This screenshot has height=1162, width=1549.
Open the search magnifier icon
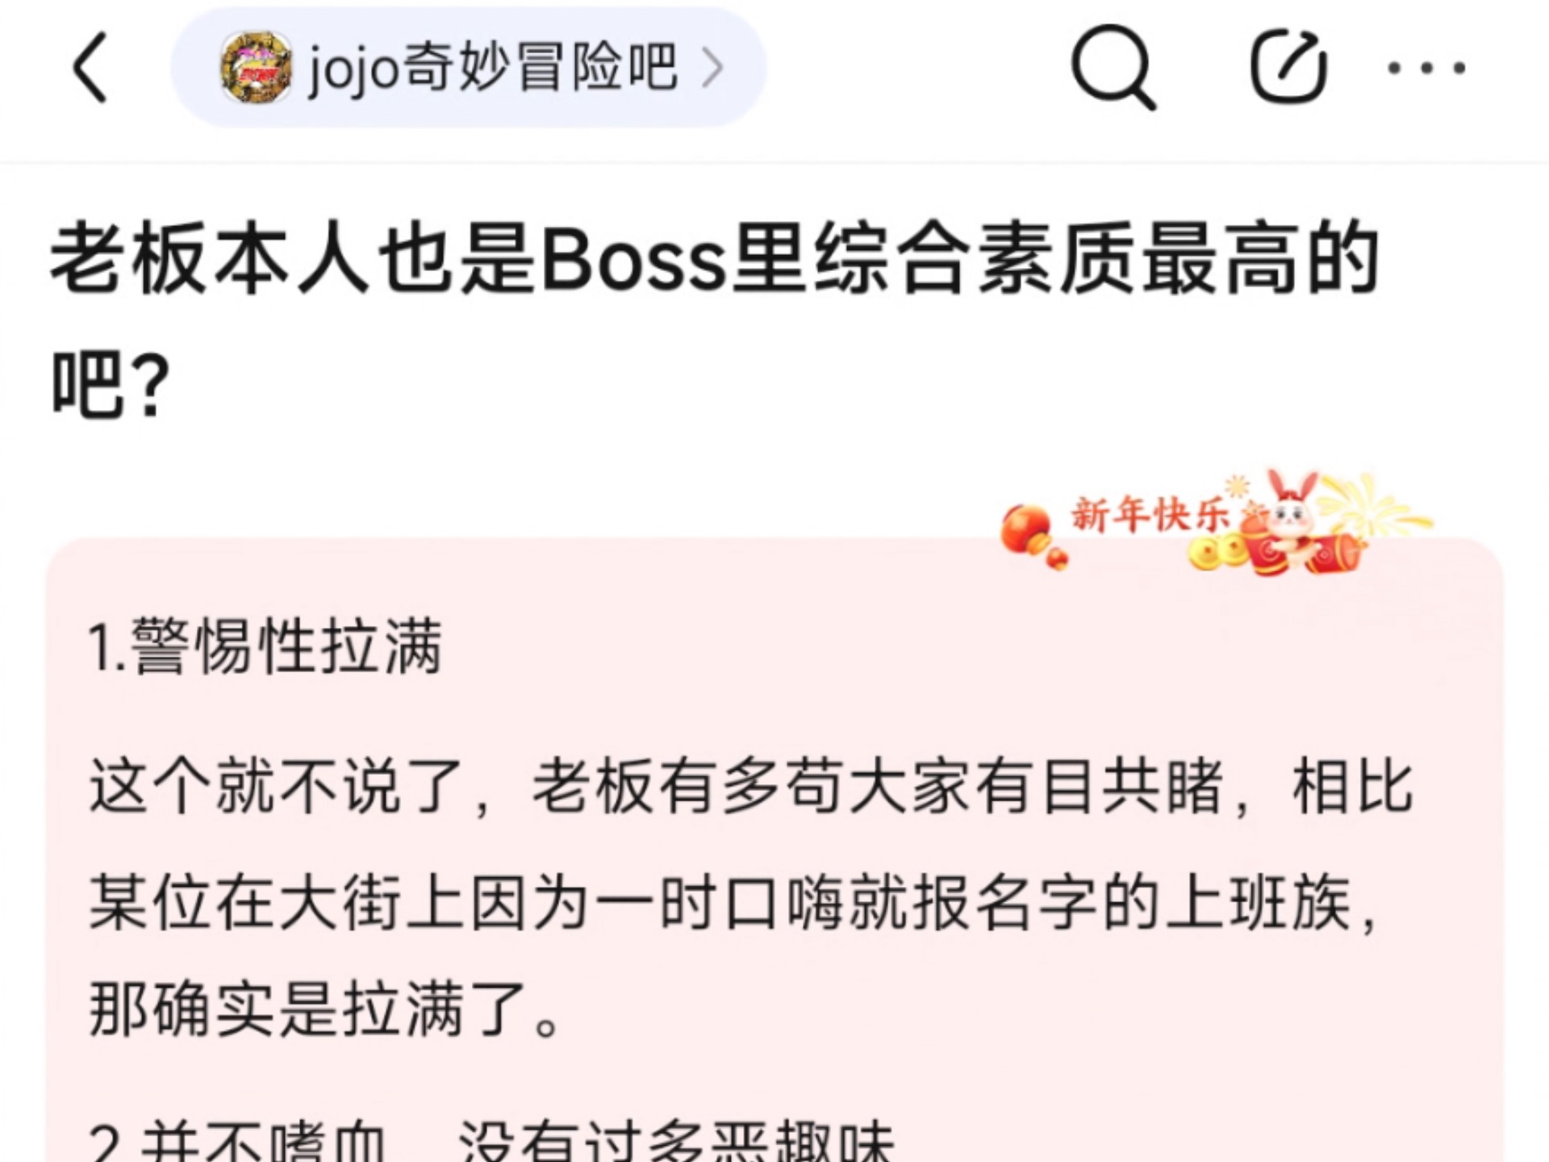pos(1113,68)
